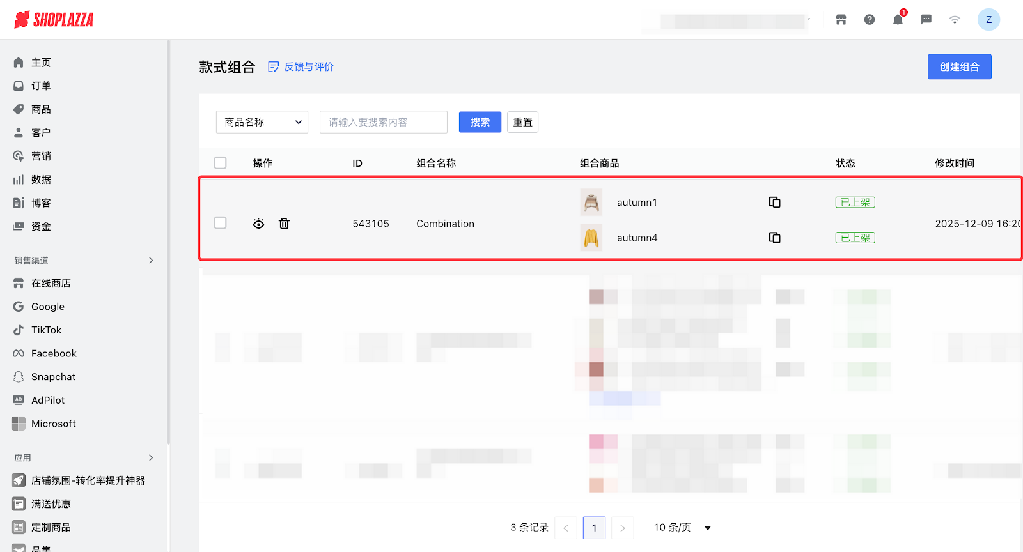Go to 商品 in the sidebar
The height and width of the screenshot is (552, 1023).
coord(41,109)
